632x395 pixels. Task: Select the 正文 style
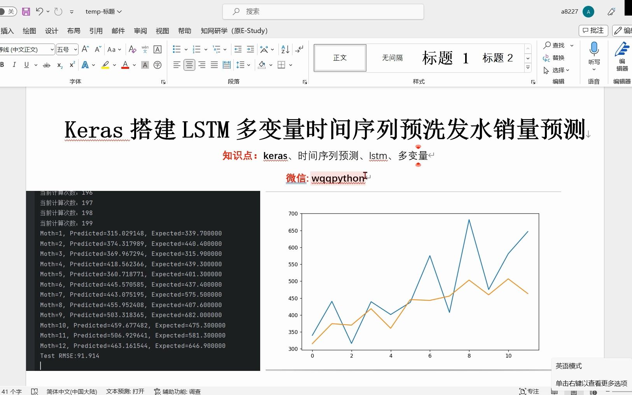340,58
